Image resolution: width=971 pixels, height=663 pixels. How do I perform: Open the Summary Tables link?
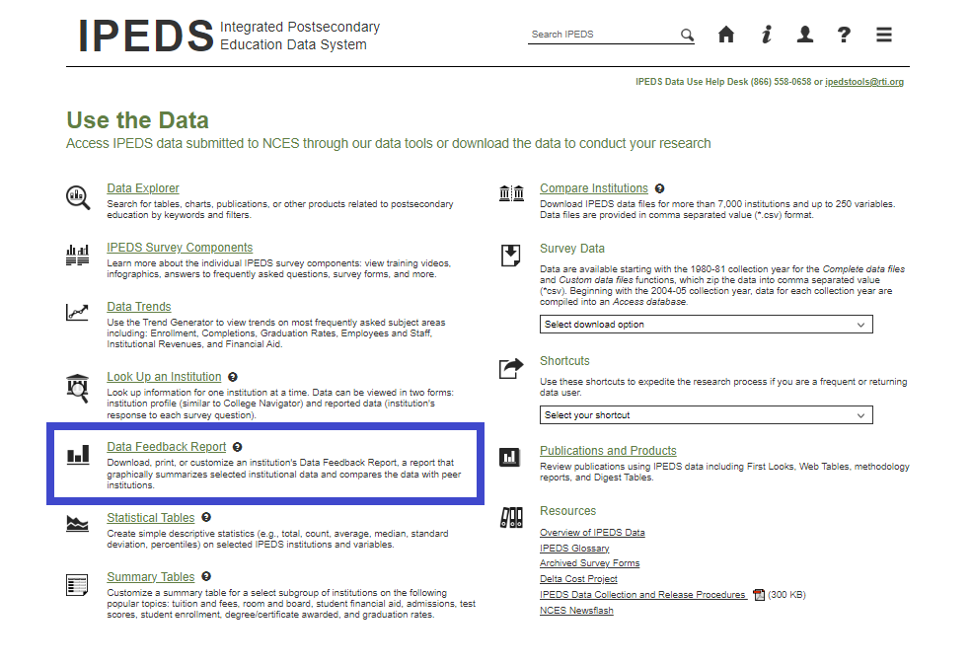(x=150, y=577)
